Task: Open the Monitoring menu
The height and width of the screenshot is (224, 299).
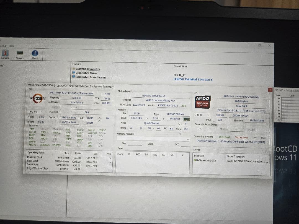Action: point(2,46)
